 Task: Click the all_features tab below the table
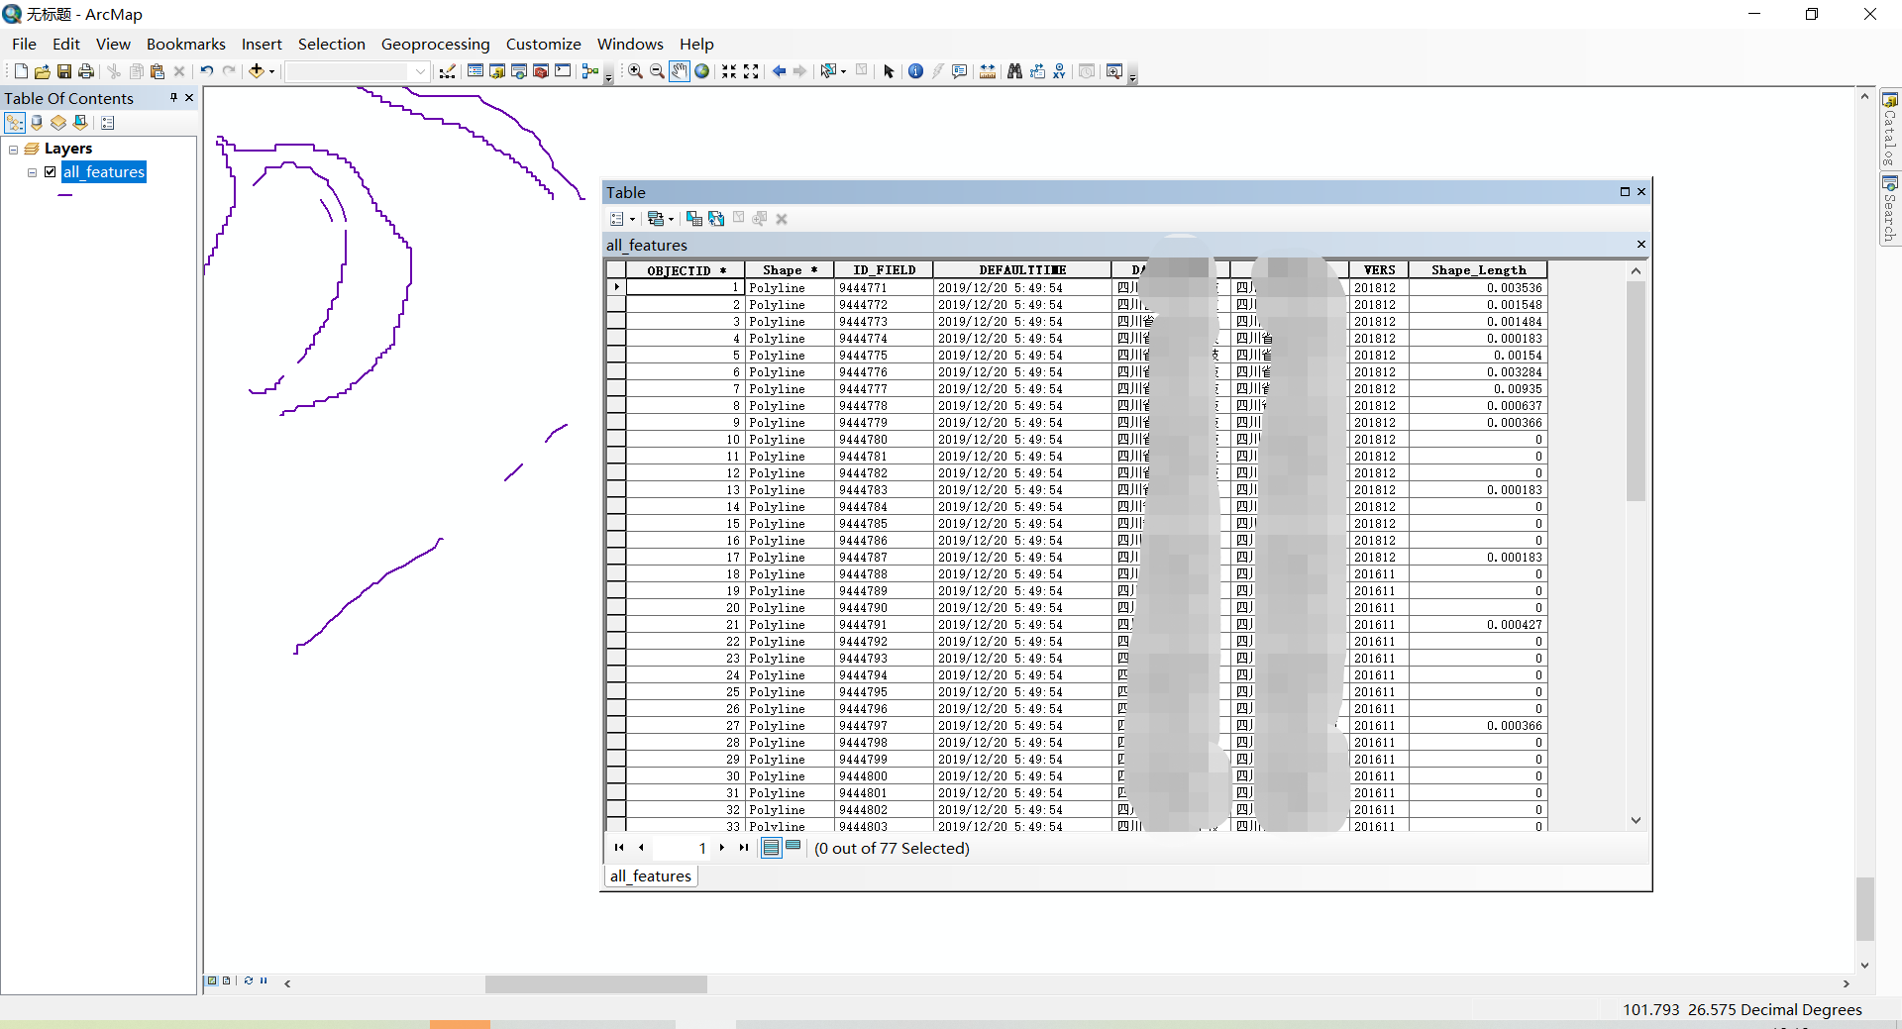(650, 875)
